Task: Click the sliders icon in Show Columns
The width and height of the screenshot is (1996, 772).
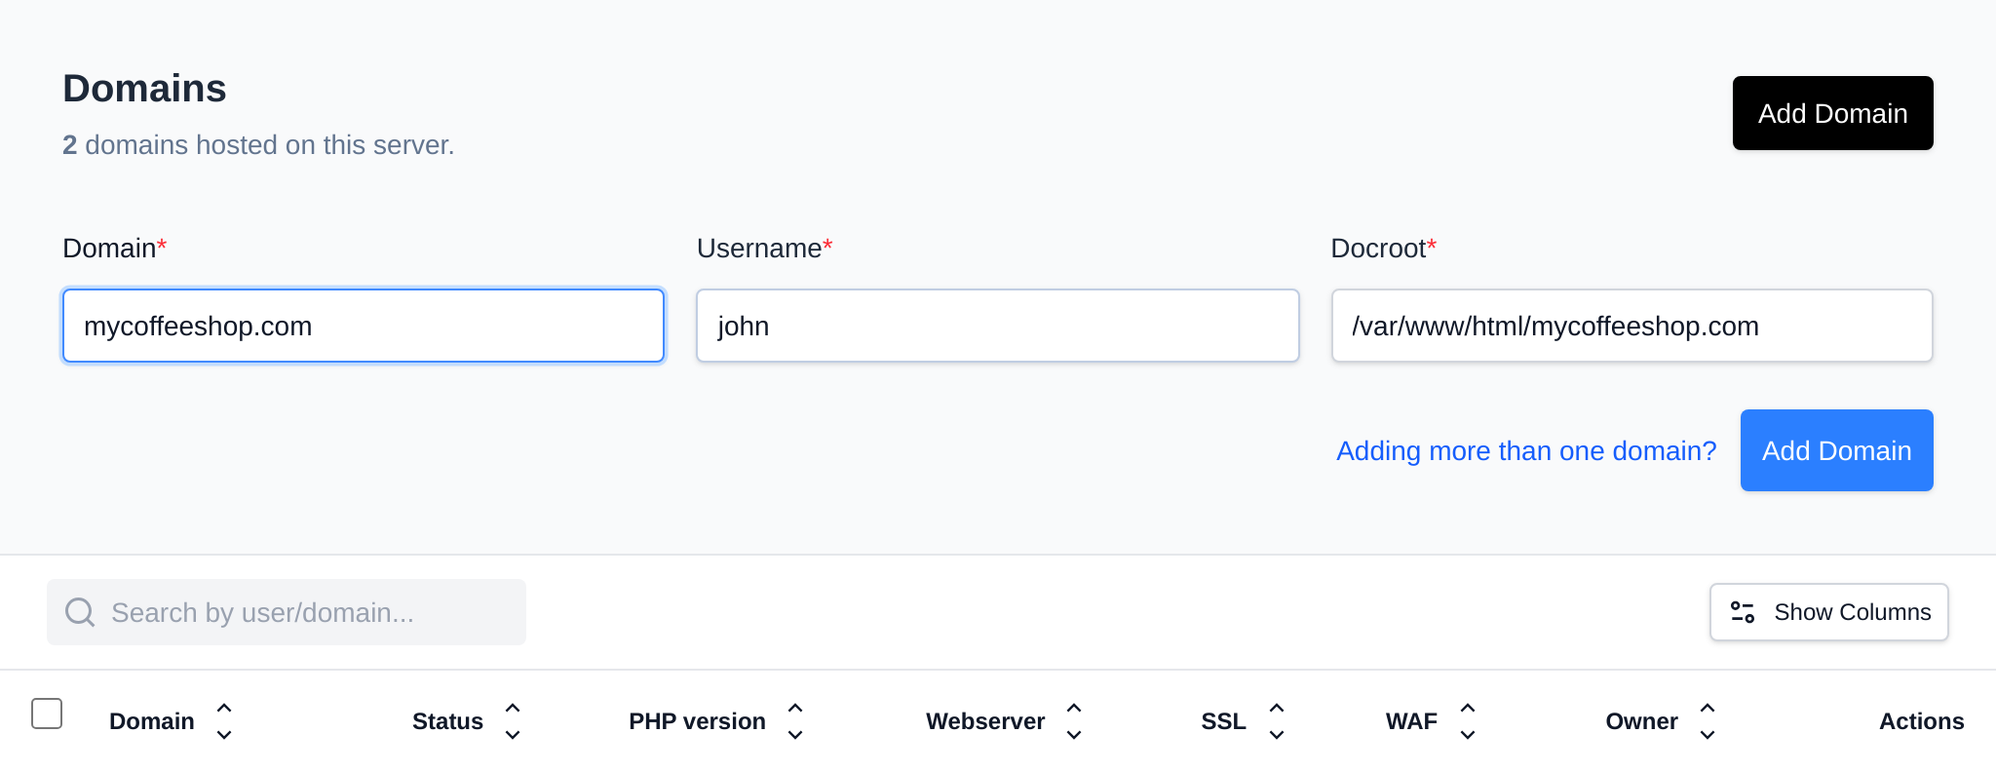Action: pyautogui.click(x=1743, y=612)
